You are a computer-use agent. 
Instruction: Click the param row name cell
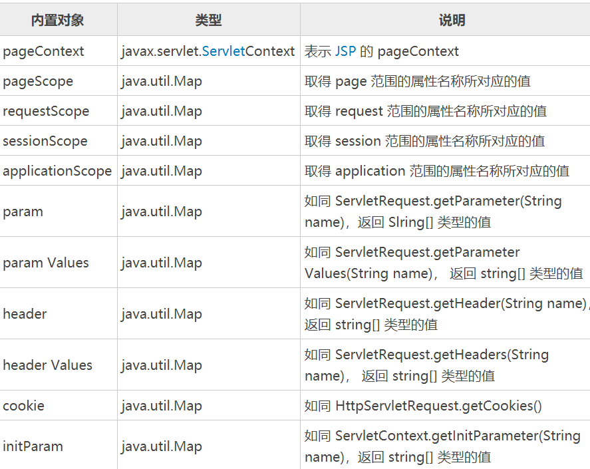pyautogui.click(x=23, y=212)
